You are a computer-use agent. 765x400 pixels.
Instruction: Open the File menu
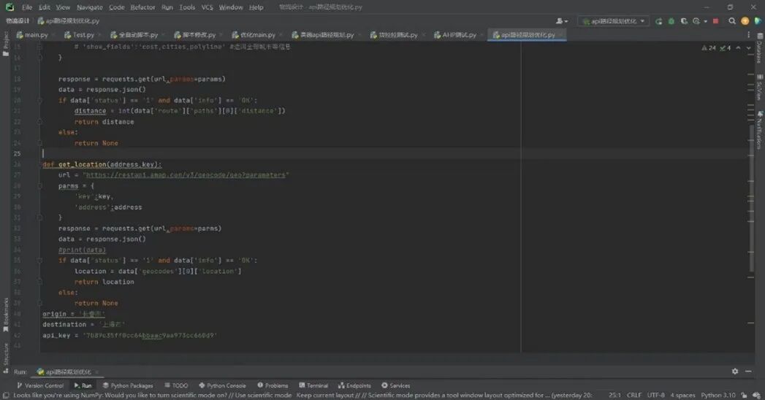(x=27, y=7)
